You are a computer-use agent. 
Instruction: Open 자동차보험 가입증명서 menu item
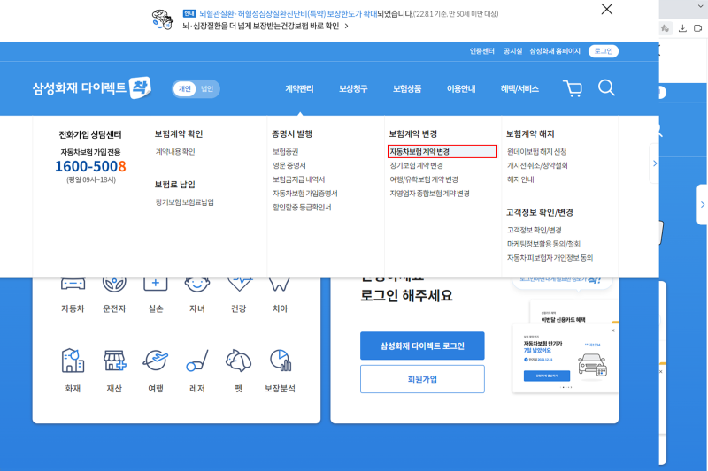(x=304, y=194)
